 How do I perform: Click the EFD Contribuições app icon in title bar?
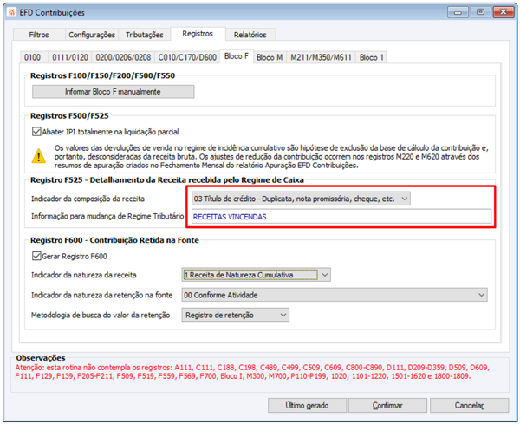(x=12, y=12)
